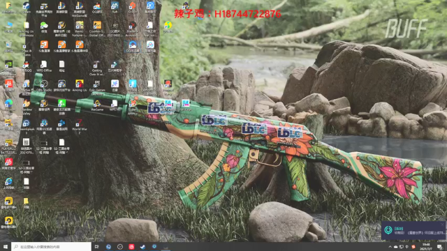Open the Raft game shortcut
The height and width of the screenshot is (251, 447).
click(115, 7)
